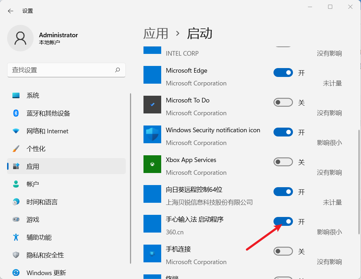Maximize the 设置 window

coord(330,7)
